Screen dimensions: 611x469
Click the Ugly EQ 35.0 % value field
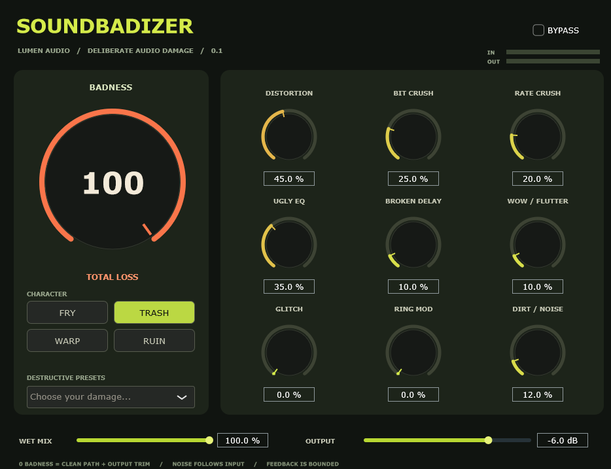pos(288,287)
